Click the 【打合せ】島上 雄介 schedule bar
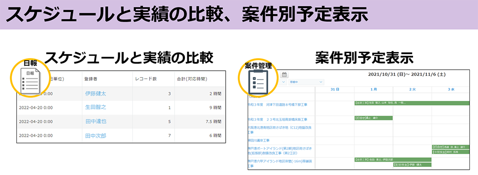This screenshot has height=175, width=478. tap(374, 118)
